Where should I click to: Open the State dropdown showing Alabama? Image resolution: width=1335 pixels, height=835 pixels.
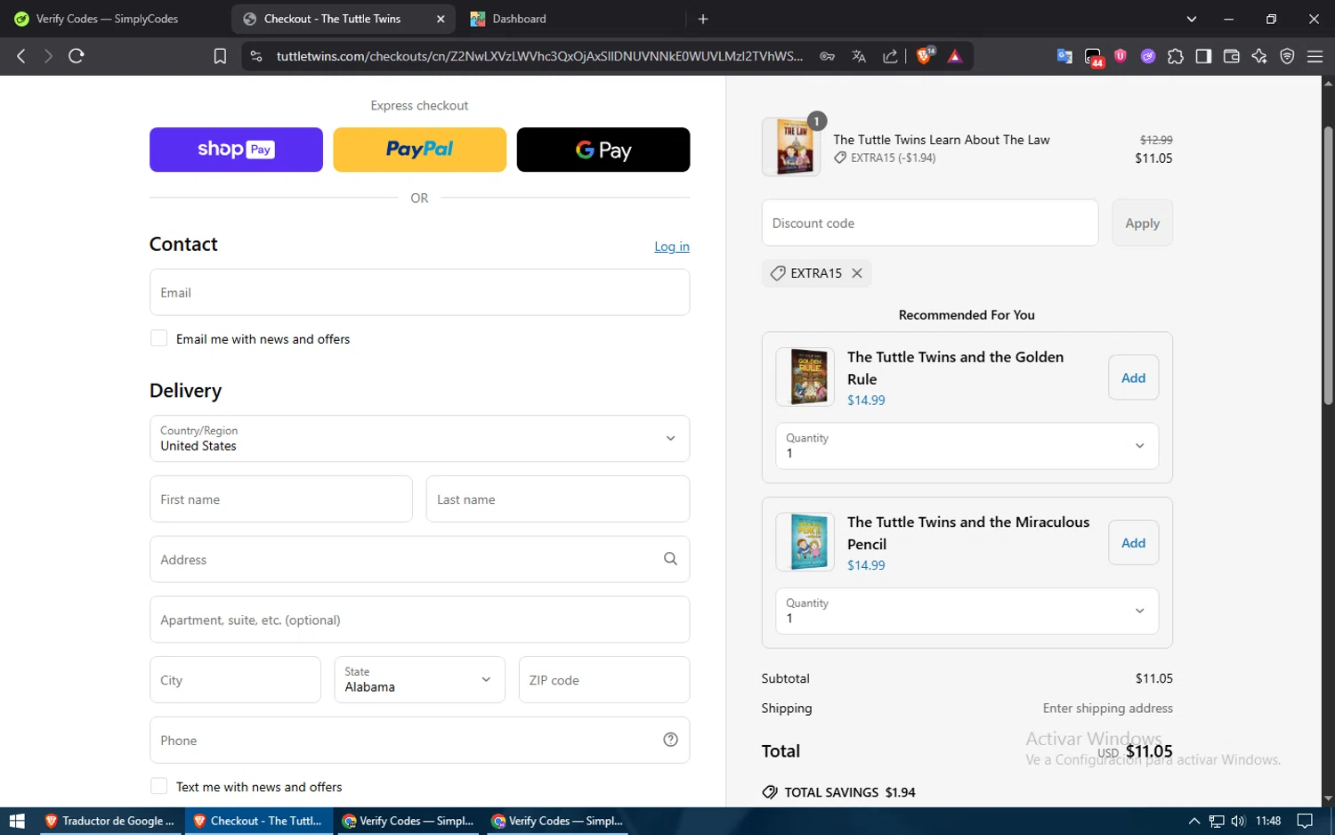point(419,679)
